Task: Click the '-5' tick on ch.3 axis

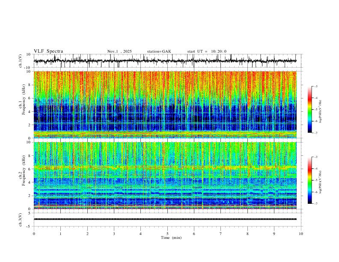Action: pyautogui.click(x=29, y=226)
